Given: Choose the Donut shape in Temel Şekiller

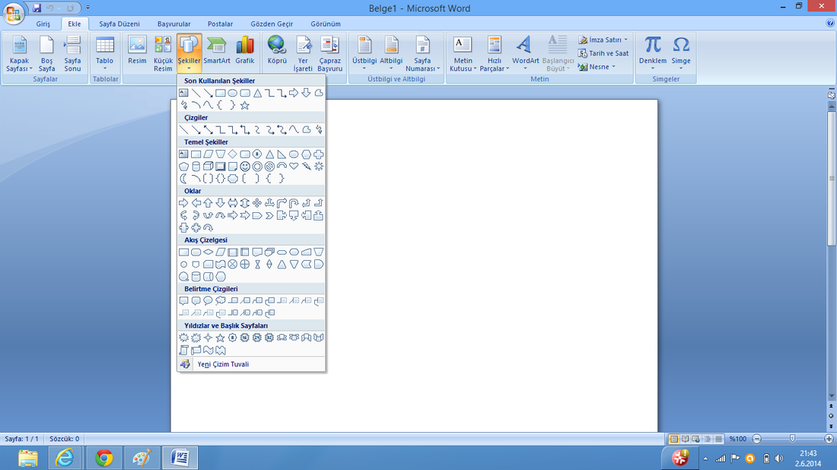Looking at the screenshot, I should [x=257, y=167].
